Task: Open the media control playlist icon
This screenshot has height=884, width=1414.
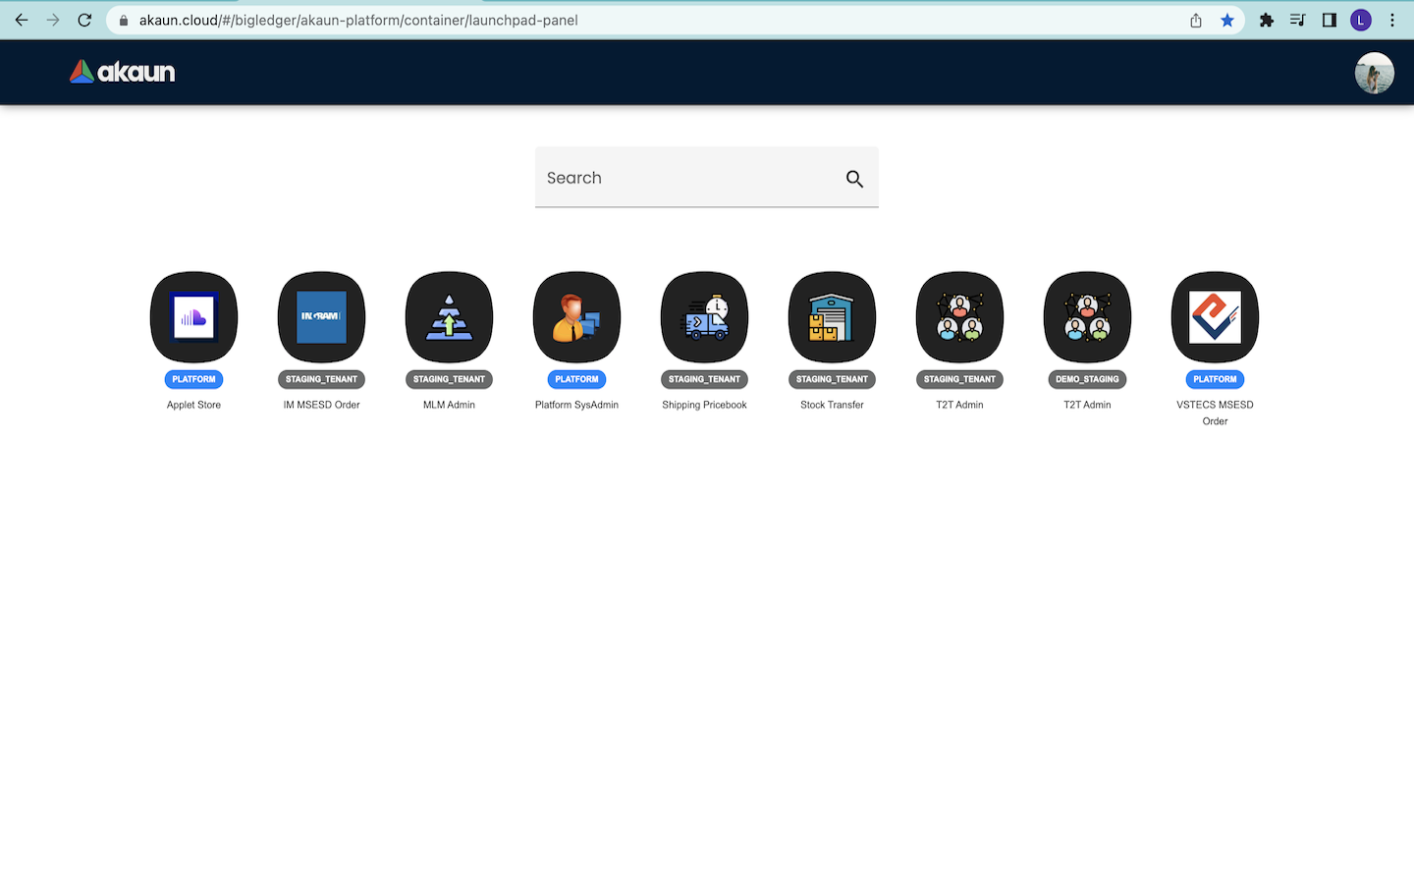Action: (x=1298, y=20)
